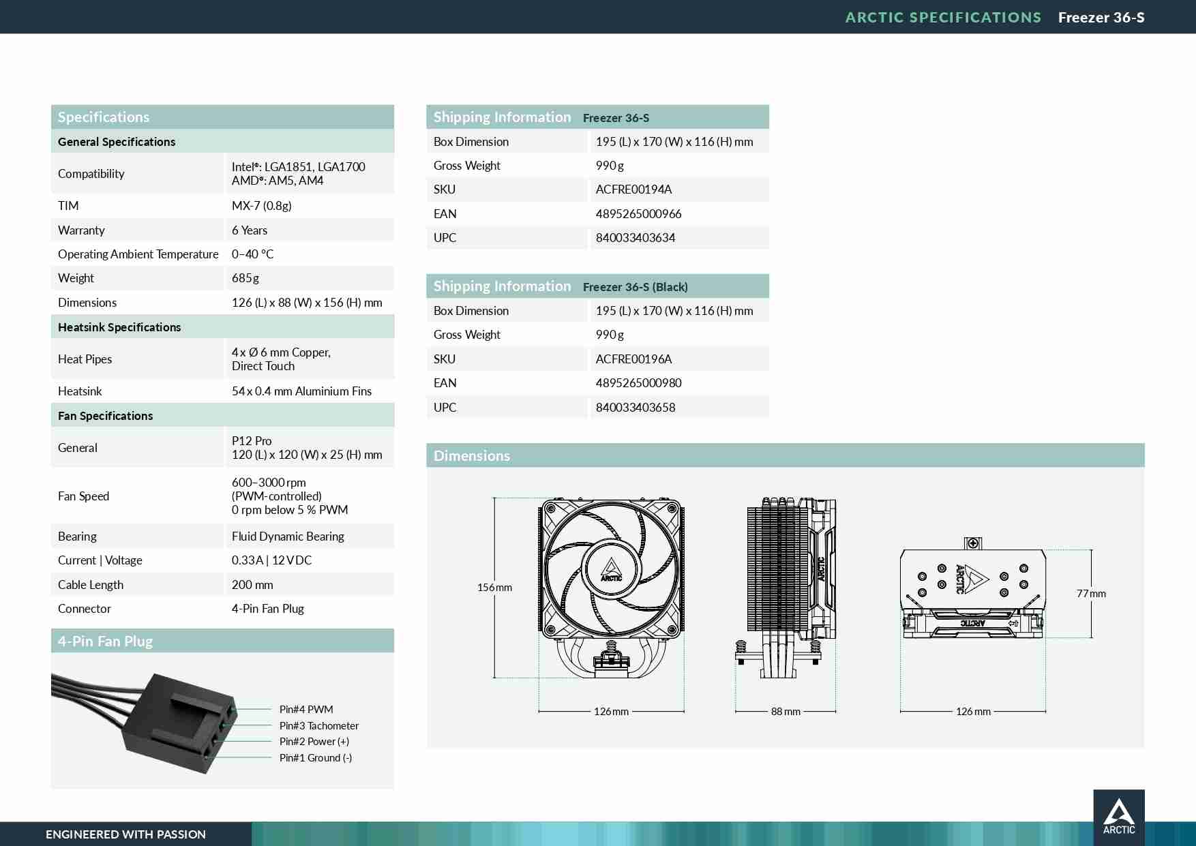Select UPC value '840033403634'

click(x=636, y=238)
